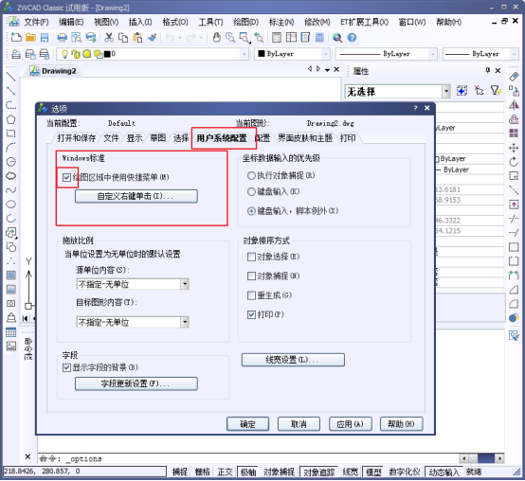Click the Rotate tool in right toolbar

[514, 162]
